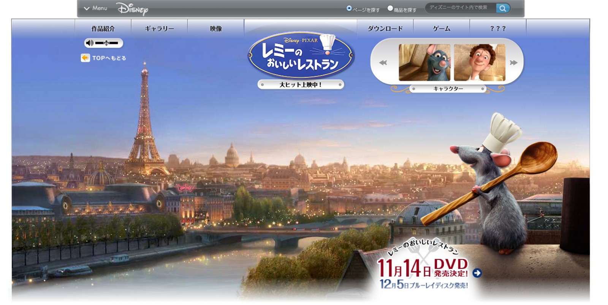Open the ??? mystery tab

(x=498, y=28)
